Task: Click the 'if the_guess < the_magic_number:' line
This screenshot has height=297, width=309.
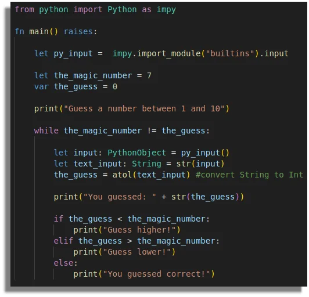Action: [x=132, y=219]
